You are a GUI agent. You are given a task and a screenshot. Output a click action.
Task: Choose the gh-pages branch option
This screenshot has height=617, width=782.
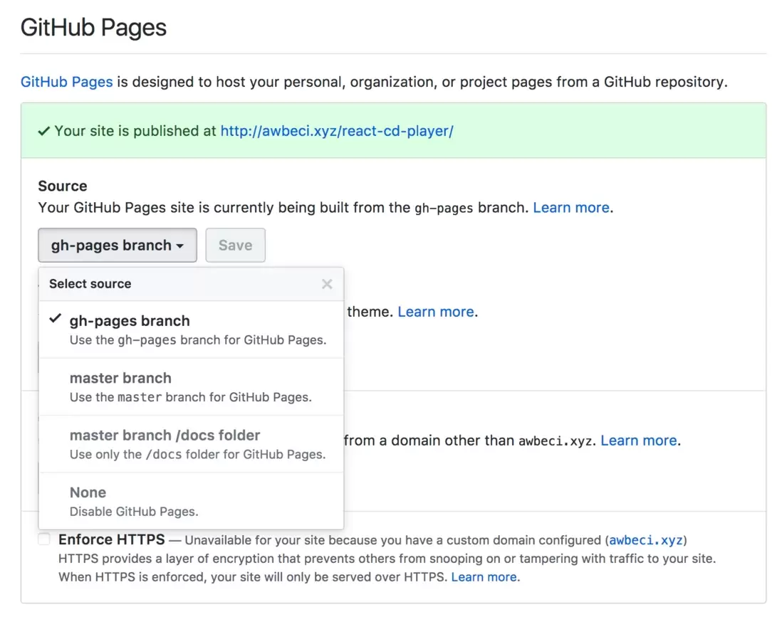pyautogui.click(x=191, y=329)
